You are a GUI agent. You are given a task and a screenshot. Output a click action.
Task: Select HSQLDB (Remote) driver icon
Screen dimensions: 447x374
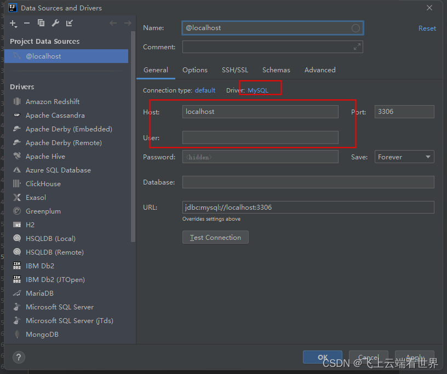pos(17,252)
